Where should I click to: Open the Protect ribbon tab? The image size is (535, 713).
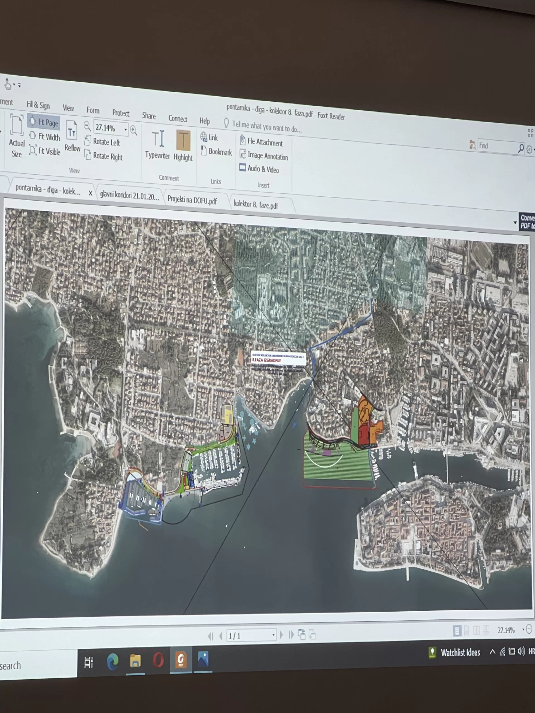pos(121,113)
